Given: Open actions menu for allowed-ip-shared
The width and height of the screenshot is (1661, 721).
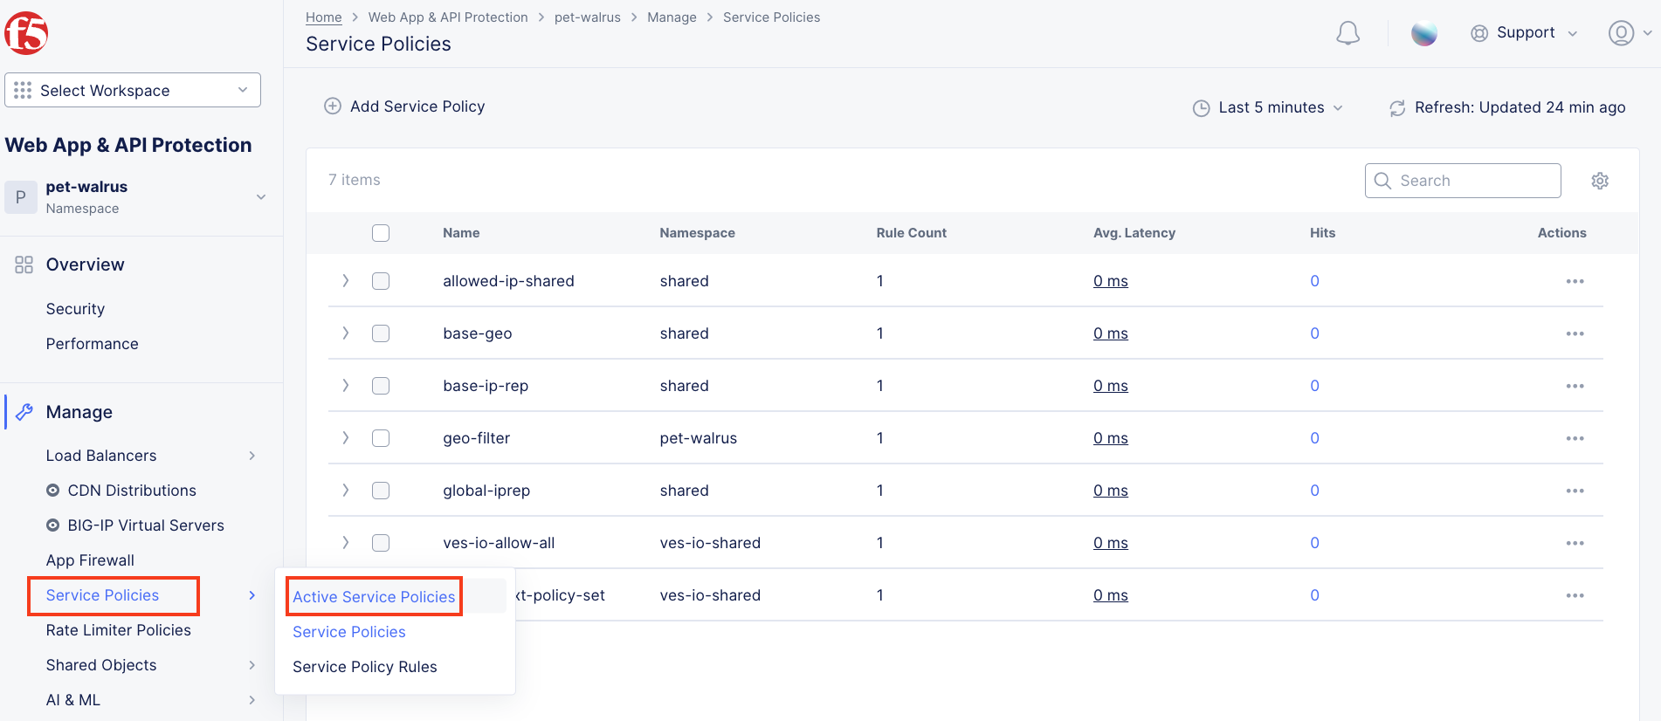Looking at the screenshot, I should click(1575, 281).
